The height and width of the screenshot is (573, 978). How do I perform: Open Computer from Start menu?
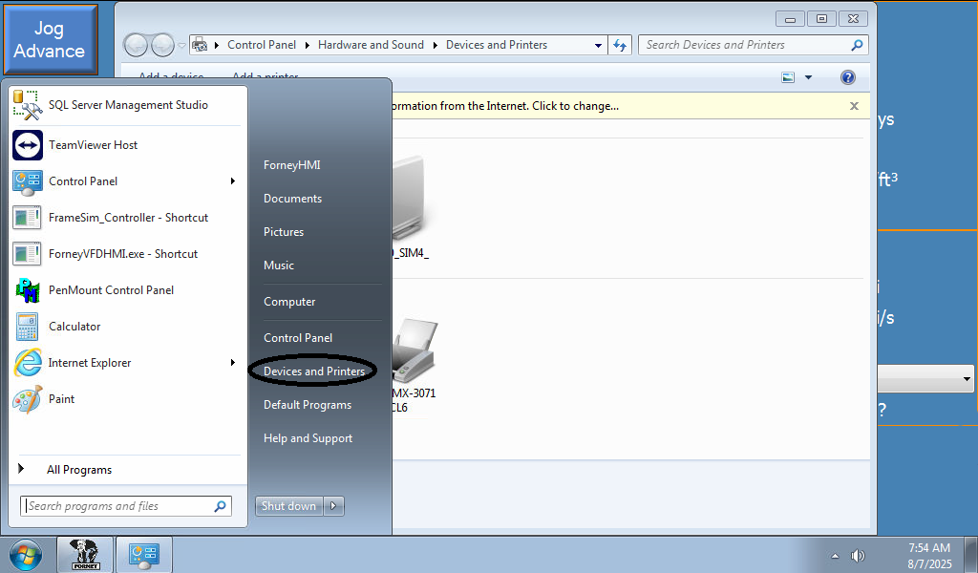[x=289, y=302]
